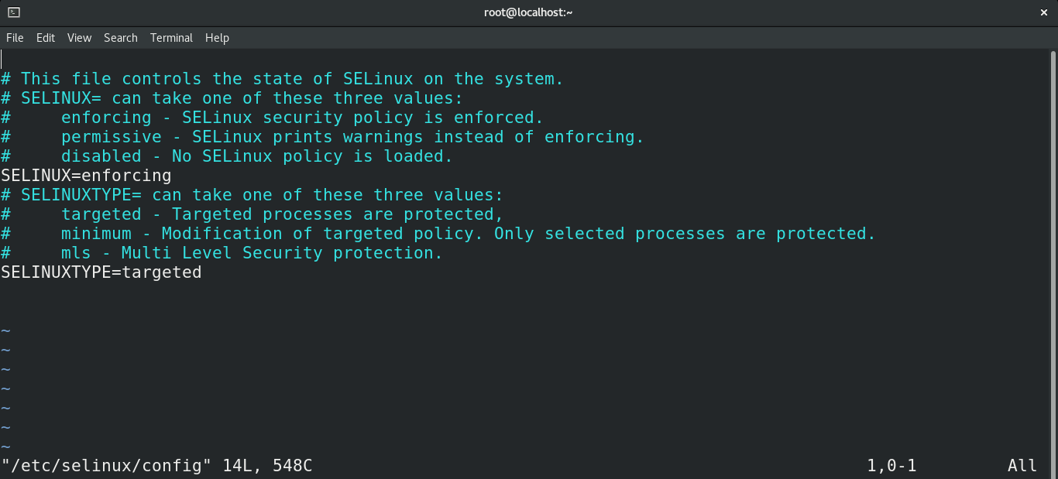Image resolution: width=1058 pixels, height=479 pixels.
Task: Click the 1,0-1 cursor position indicator
Action: 891,466
